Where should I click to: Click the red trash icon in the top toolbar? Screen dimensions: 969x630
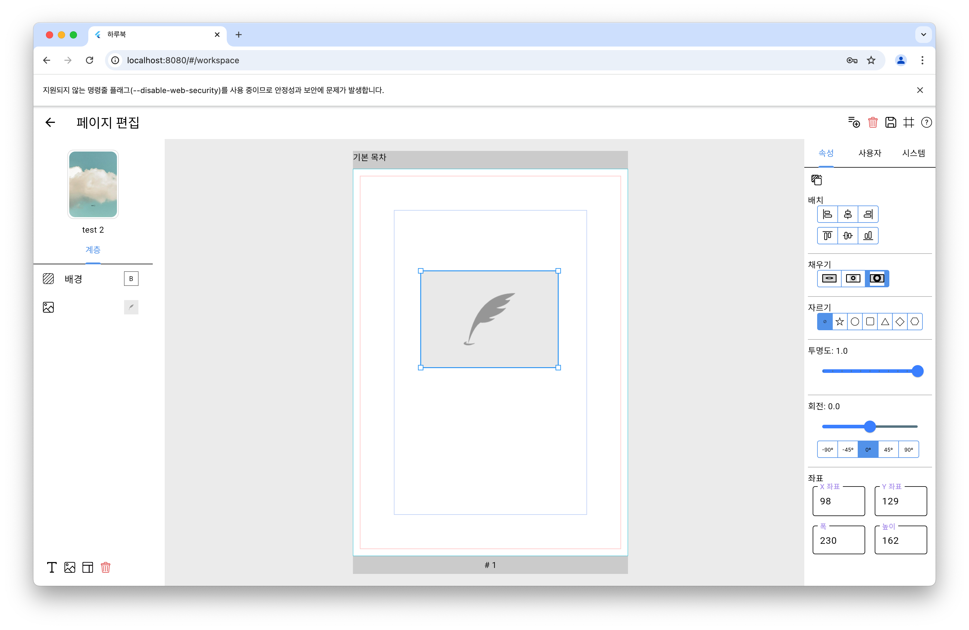pos(873,123)
